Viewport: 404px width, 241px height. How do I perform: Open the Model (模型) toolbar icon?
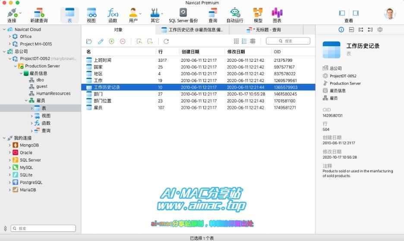click(x=258, y=13)
